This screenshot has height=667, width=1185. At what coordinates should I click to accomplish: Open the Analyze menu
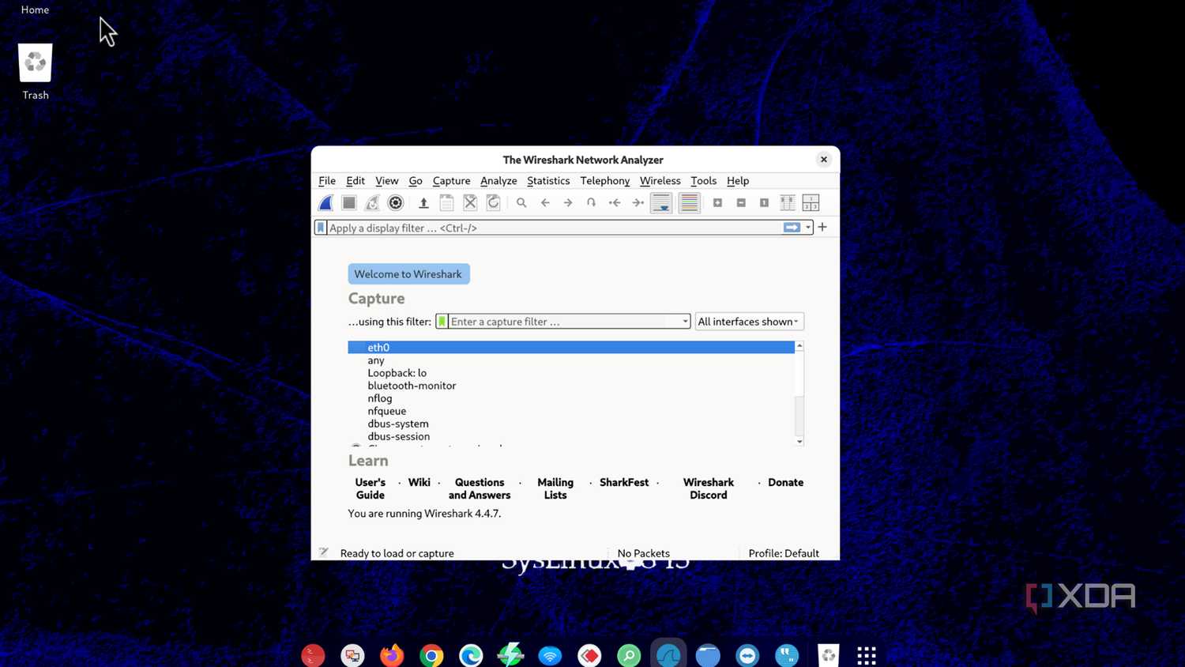[498, 181]
